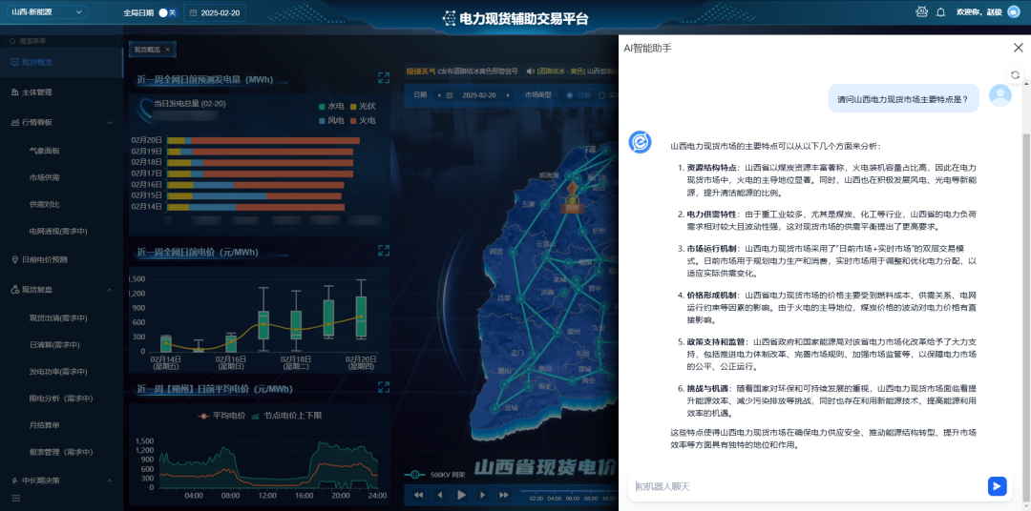Image resolution: width=1031 pixels, height=511 pixels.
Task: Step forward one frame on map playback
Action: 483,495
